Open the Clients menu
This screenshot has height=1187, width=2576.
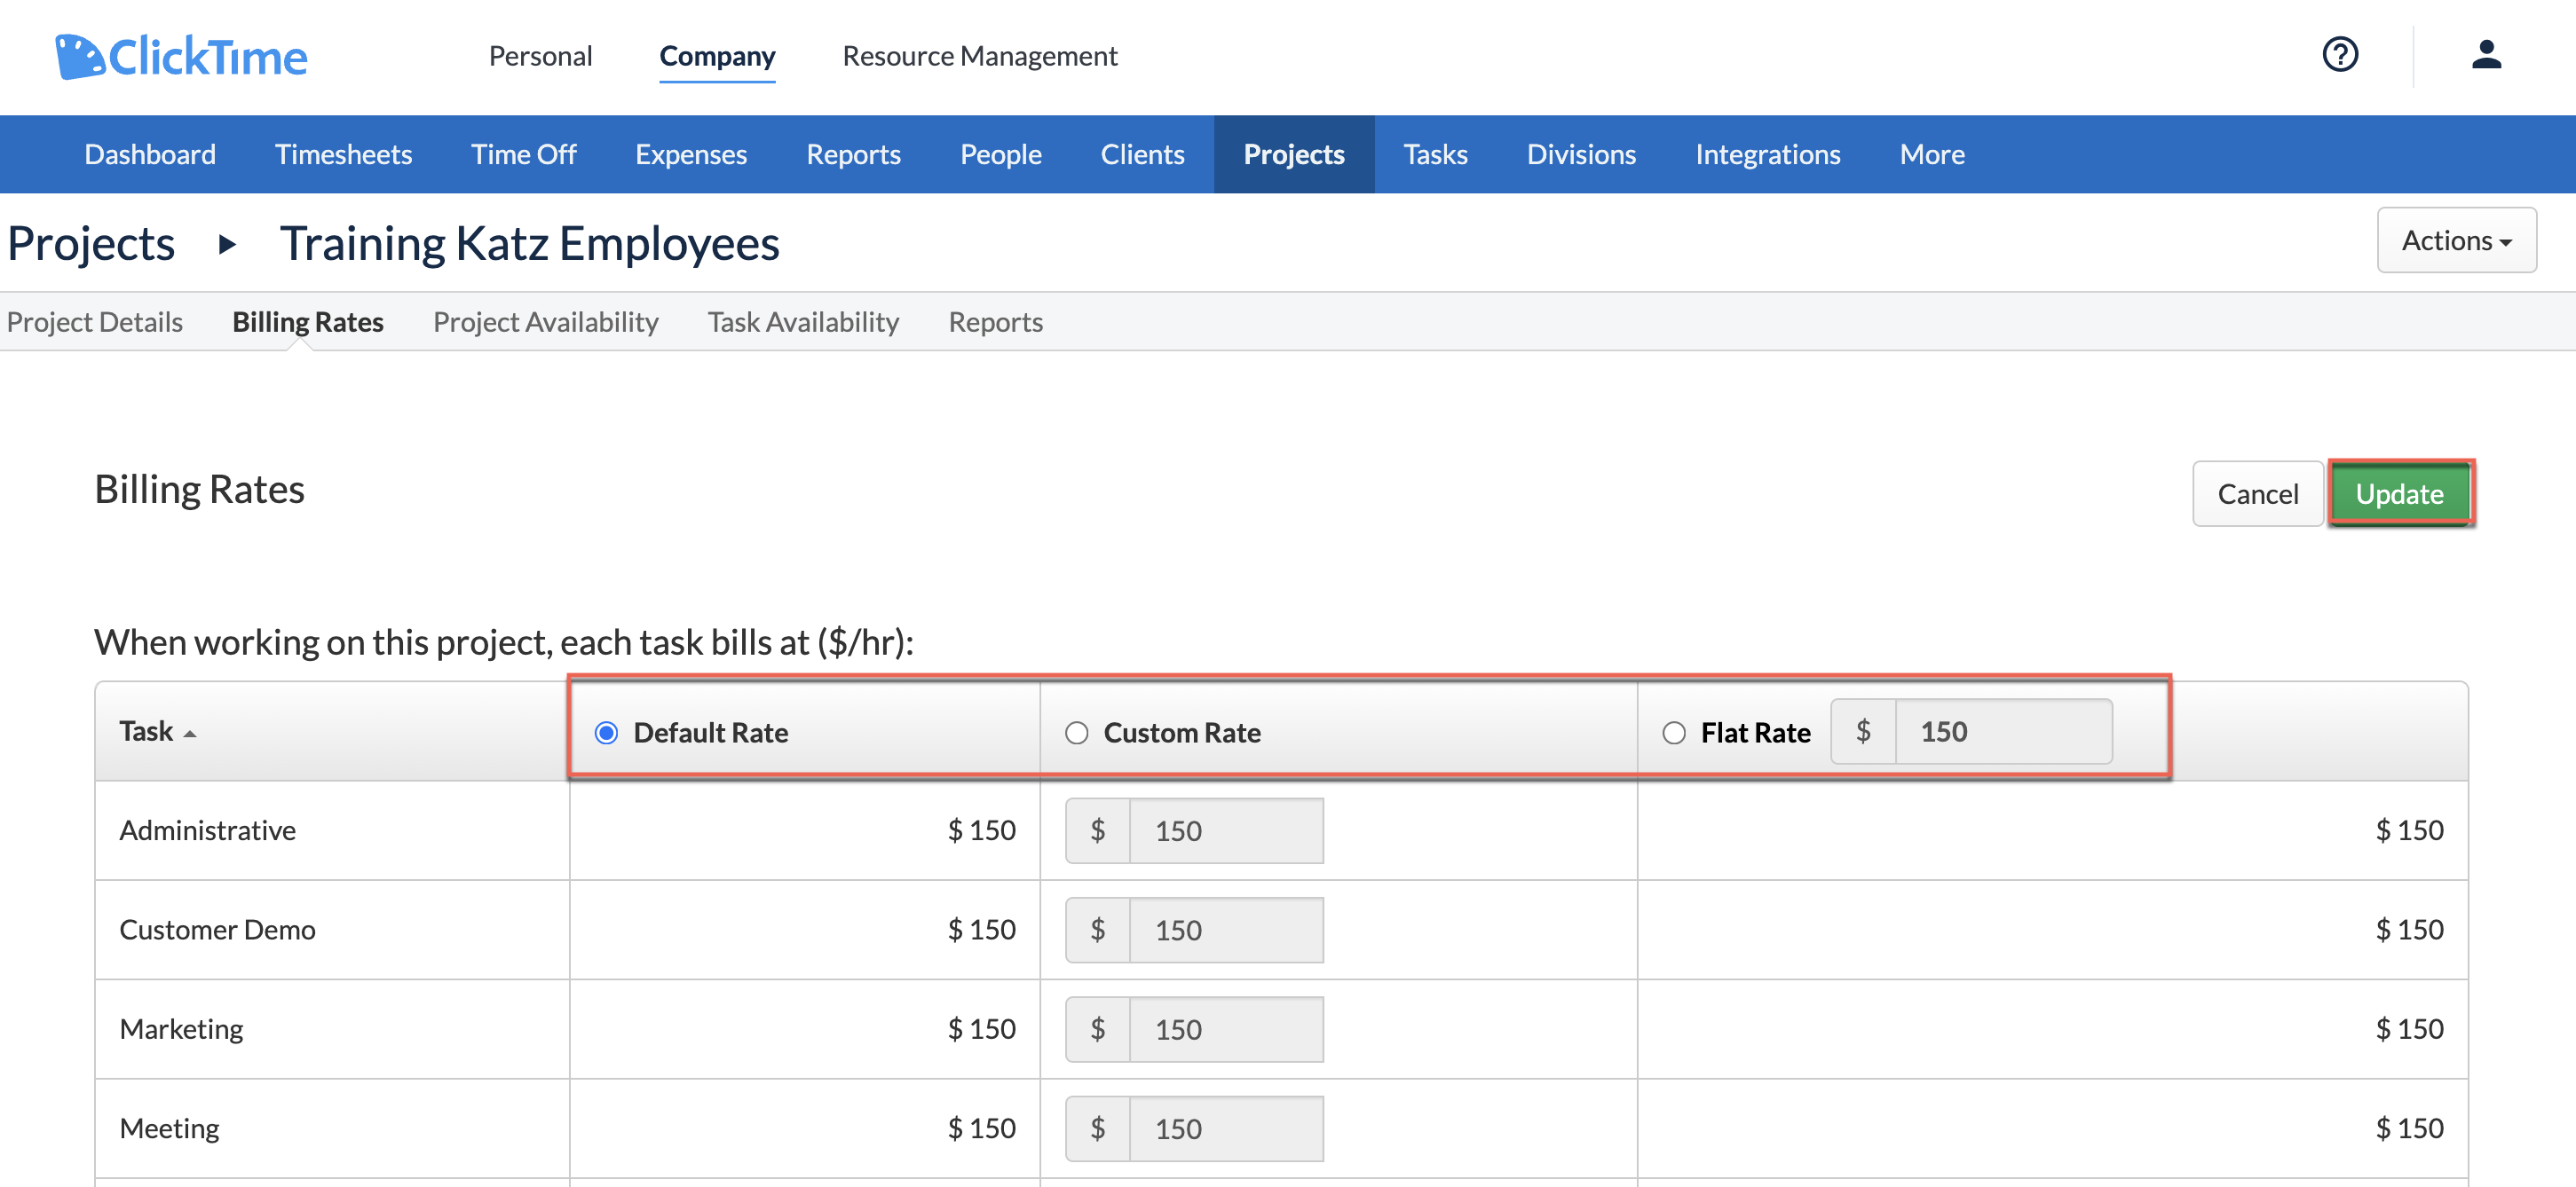tap(1142, 153)
